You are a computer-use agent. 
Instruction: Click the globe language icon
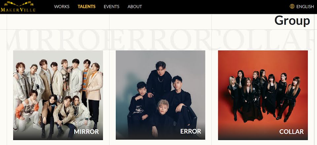click(292, 7)
